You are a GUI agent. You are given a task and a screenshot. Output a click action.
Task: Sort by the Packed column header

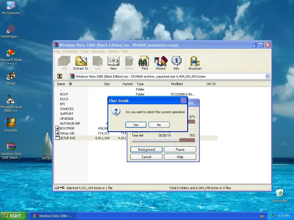tap(123, 84)
